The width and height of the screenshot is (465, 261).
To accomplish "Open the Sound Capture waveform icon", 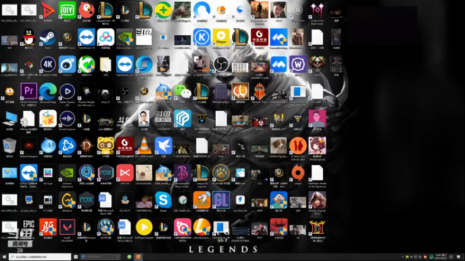I will tap(67, 118).
